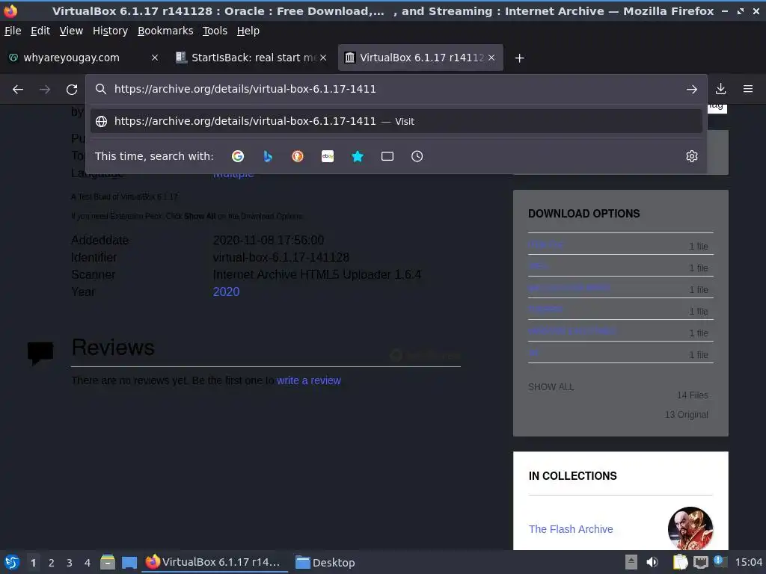Click the network tray icon
The width and height of the screenshot is (766, 574).
(701, 562)
